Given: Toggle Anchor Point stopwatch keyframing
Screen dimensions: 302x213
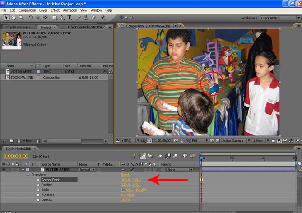Looking at the screenshot, I should 38,180.
